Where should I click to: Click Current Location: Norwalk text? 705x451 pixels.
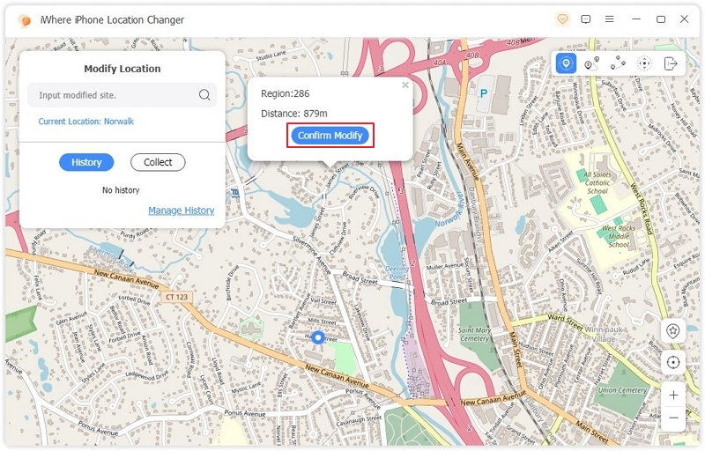(85, 122)
